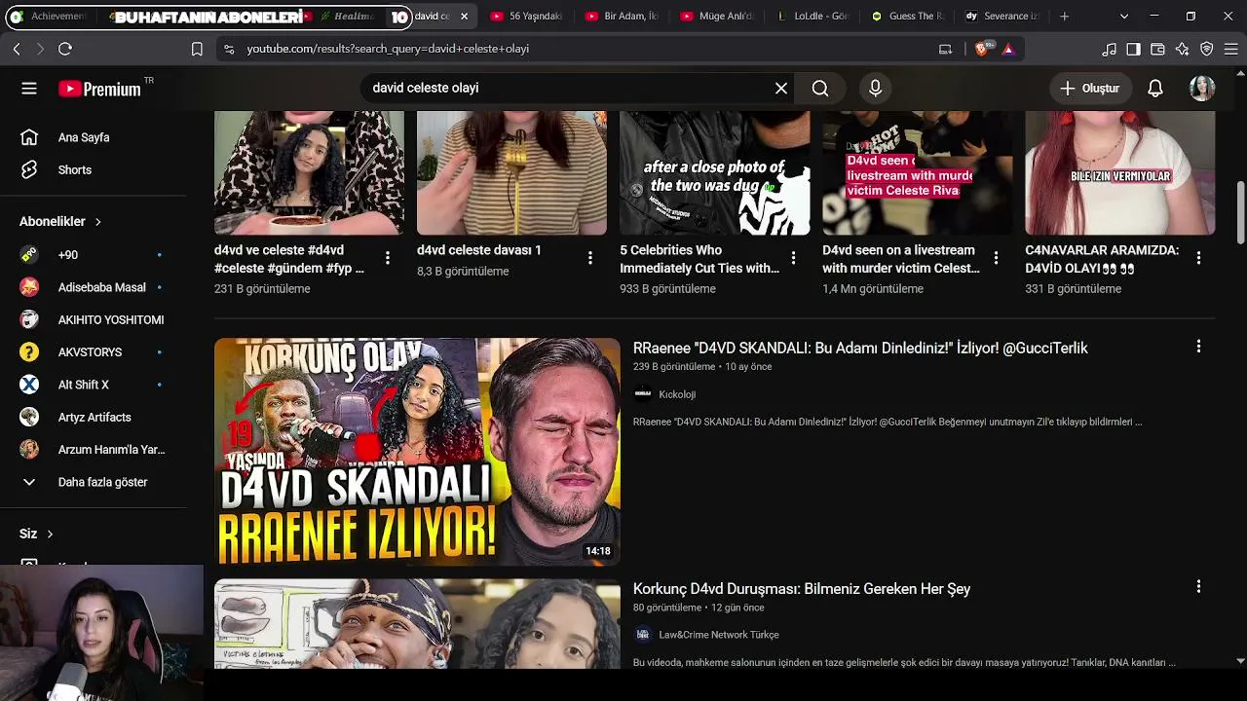Open the Kıckoloji channel avatar
The image size is (1247, 701).
pos(643,394)
